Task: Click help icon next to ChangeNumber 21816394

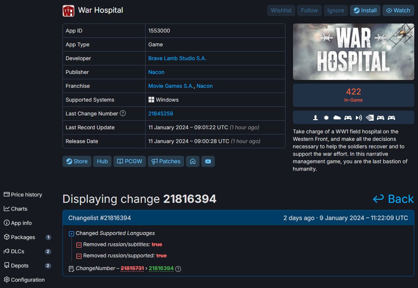Action: (x=178, y=269)
